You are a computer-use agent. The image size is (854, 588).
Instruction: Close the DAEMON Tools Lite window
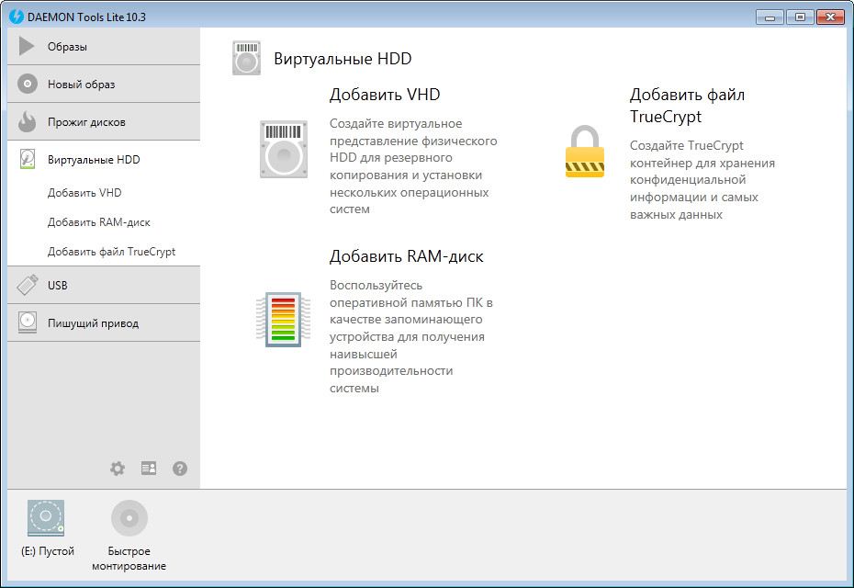830,17
